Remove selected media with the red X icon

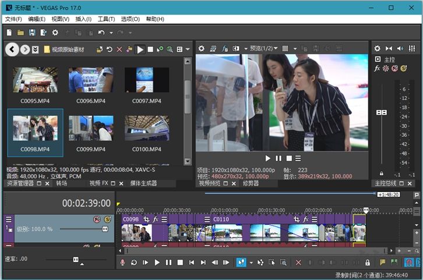(x=119, y=49)
